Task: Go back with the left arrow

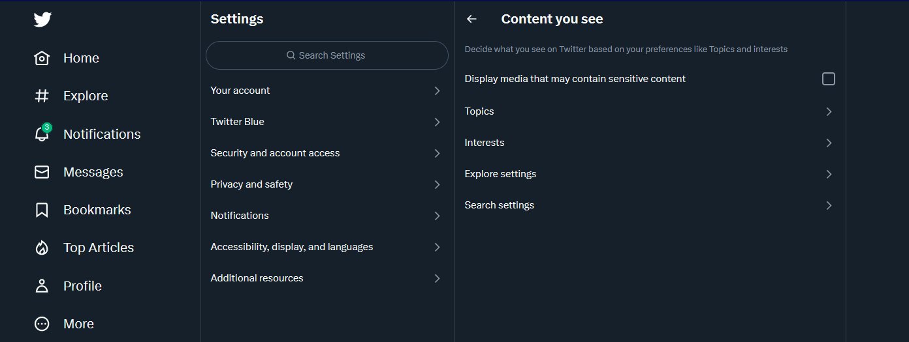Action: pos(471,19)
